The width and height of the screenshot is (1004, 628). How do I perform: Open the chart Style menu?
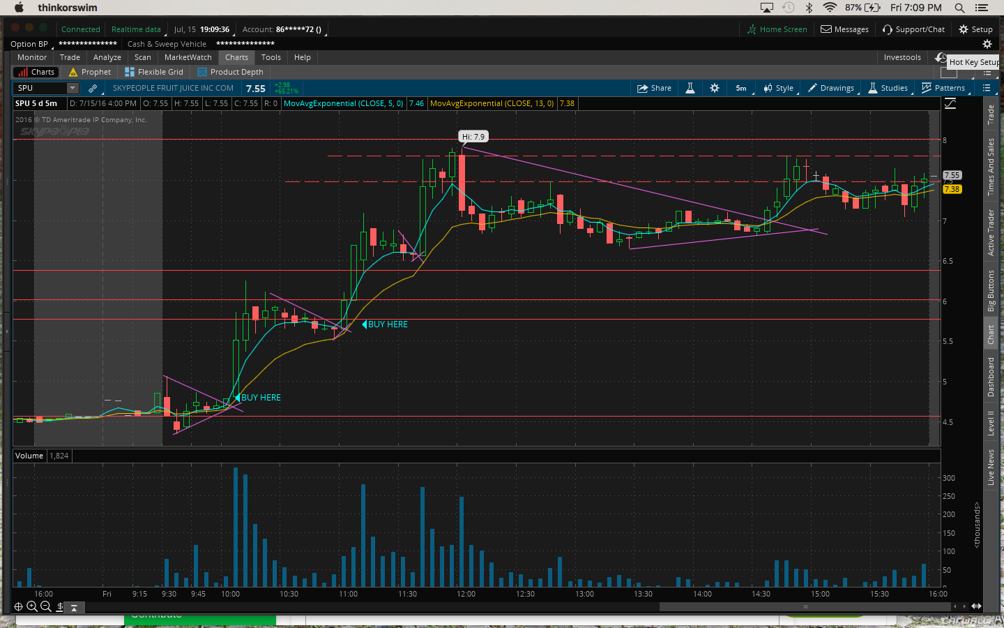779,88
